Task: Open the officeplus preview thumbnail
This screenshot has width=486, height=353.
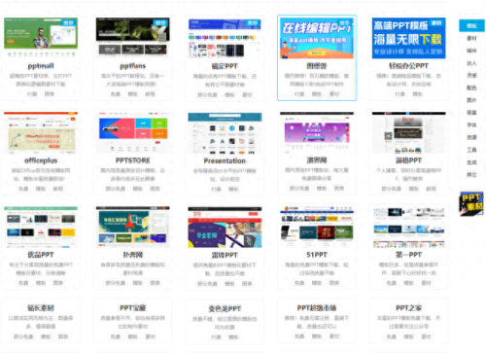Action: click(x=41, y=132)
